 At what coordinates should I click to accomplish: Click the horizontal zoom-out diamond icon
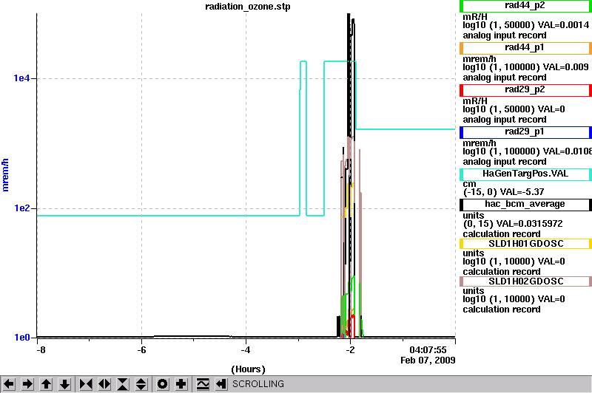pos(104,384)
